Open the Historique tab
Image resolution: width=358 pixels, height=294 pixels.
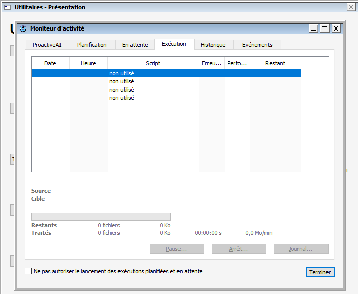pos(213,45)
